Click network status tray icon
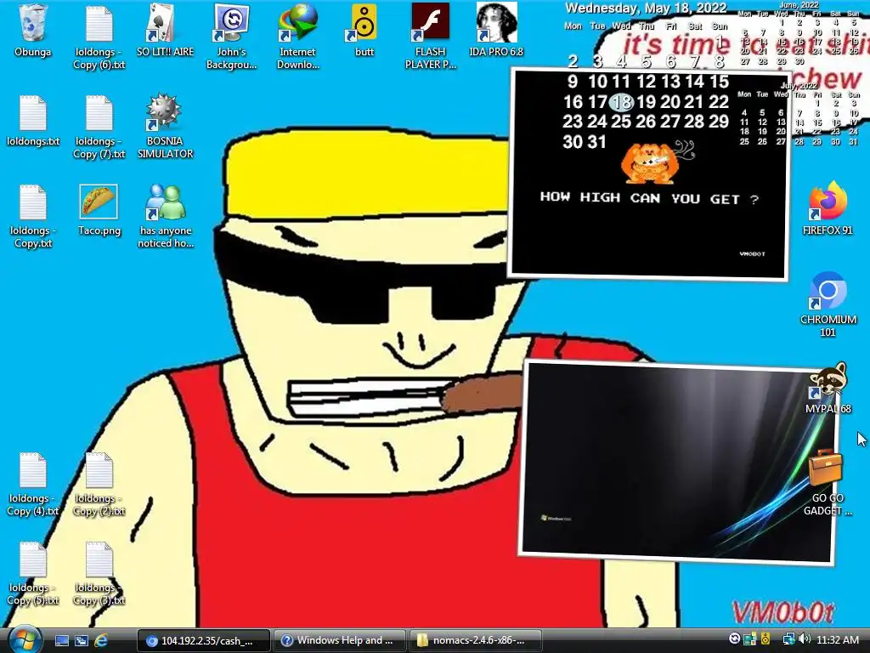This screenshot has height=653, width=870. point(788,639)
